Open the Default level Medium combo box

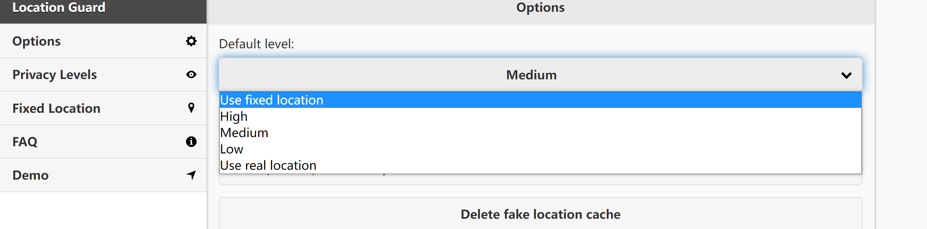click(x=540, y=75)
